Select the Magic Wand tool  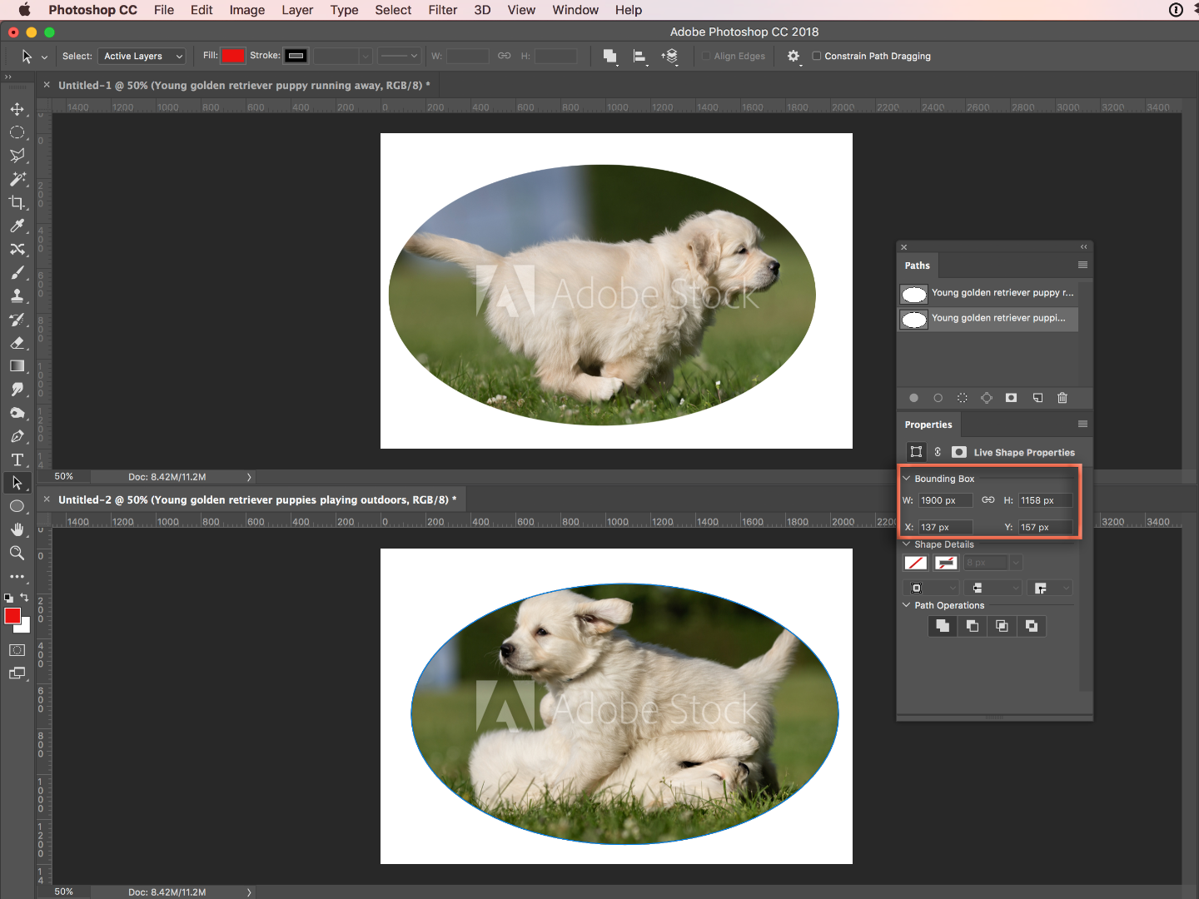17,179
